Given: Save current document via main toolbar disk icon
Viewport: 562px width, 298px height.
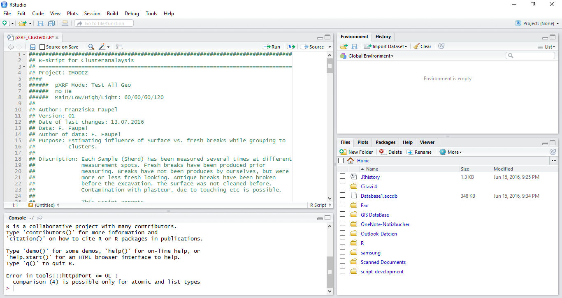Looking at the screenshot, I should coord(40,23).
